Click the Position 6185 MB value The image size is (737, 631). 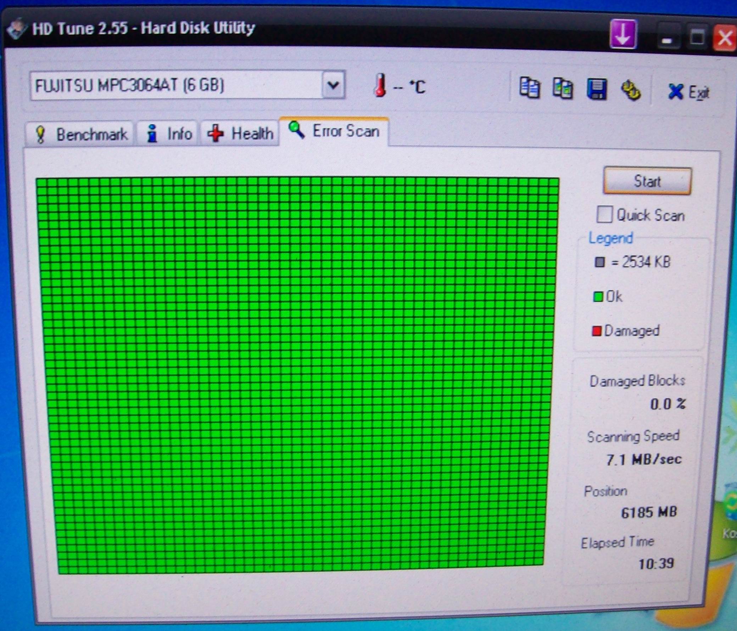click(x=649, y=512)
